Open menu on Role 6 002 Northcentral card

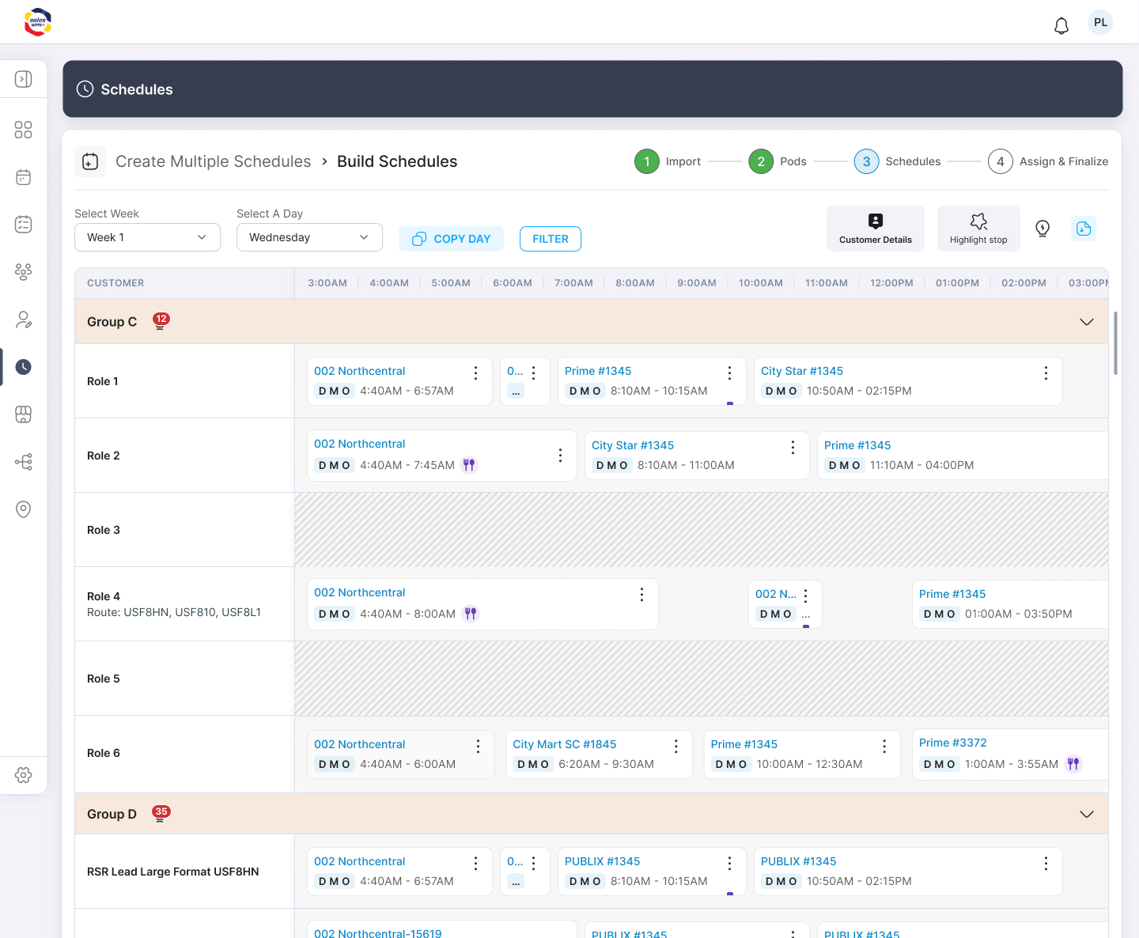[478, 746]
